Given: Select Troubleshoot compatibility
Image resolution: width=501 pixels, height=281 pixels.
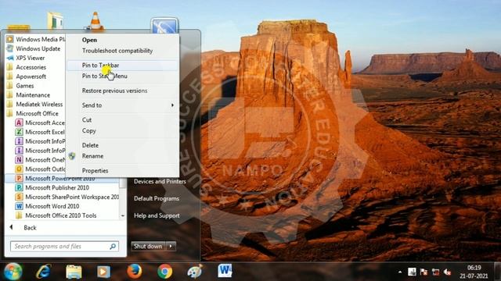Looking at the screenshot, I should [x=117, y=51].
